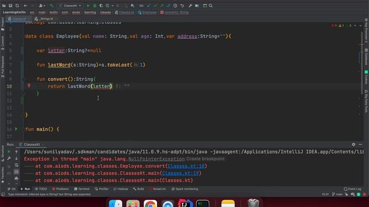Open the TODO tool window tab
The height and width of the screenshot is (207, 369).
pyautogui.click(x=41, y=189)
